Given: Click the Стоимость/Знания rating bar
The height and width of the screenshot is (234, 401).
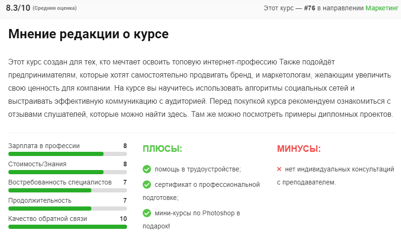Looking at the screenshot, I should 67,172.
